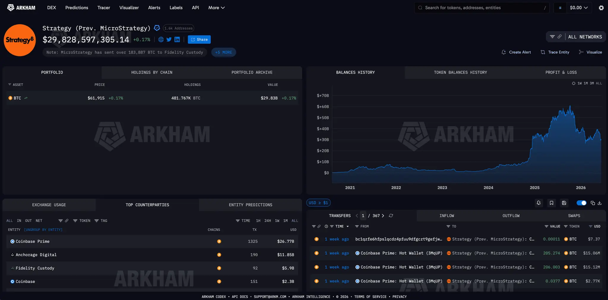Open the DEX menu item
This screenshot has width=608, height=300.
point(51,8)
